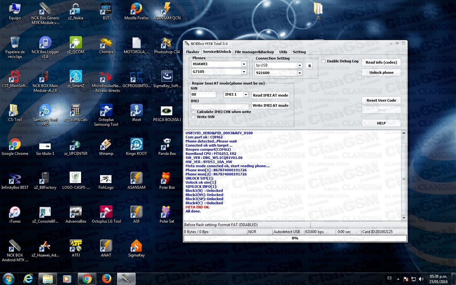Click the 'Card ID:201002125' status text
This screenshot has height=285, width=456.
point(377,232)
